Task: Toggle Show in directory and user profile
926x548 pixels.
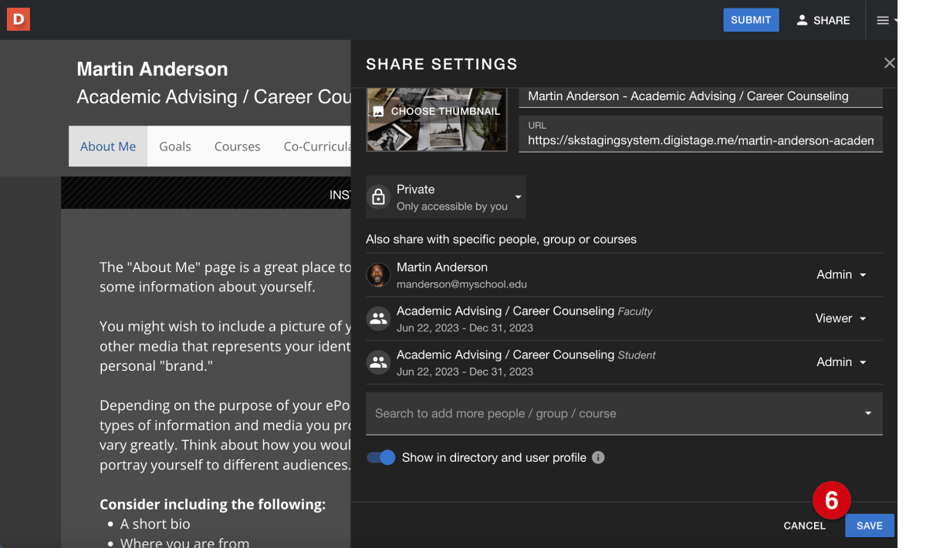Action: click(381, 458)
